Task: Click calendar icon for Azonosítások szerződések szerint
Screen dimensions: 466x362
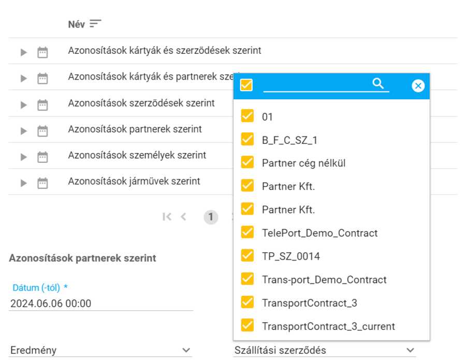Action: click(x=42, y=105)
